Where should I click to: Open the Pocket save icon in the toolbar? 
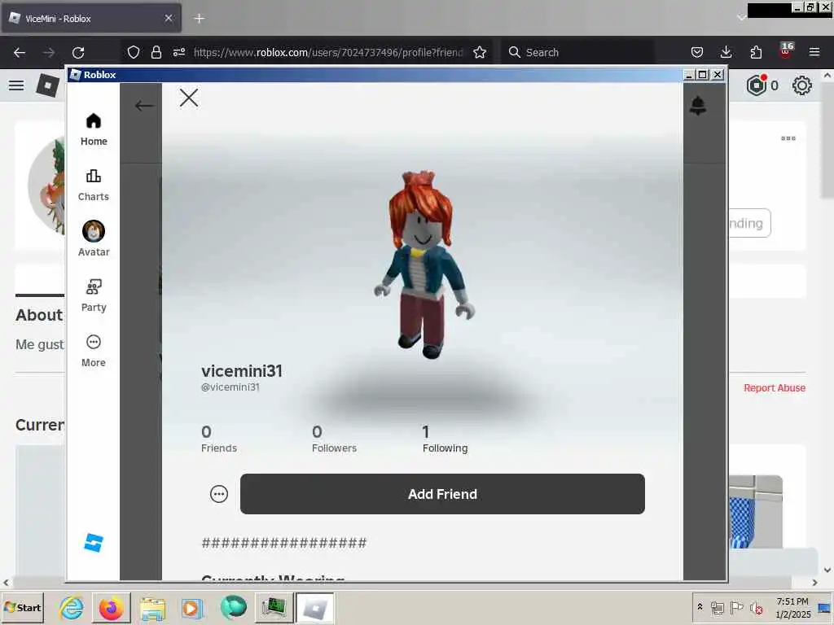[697, 52]
